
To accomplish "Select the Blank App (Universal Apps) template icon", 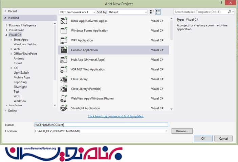I will [64, 21].
